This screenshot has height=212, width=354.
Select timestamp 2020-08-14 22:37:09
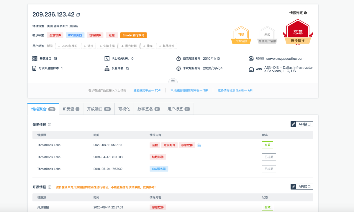[108, 207]
